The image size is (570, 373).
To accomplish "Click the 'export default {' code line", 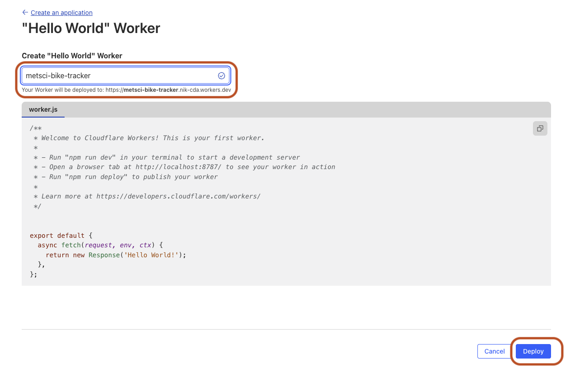I will tap(61, 236).
